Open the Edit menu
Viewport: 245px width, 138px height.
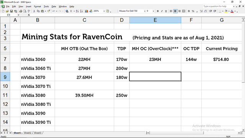(14, 7)
